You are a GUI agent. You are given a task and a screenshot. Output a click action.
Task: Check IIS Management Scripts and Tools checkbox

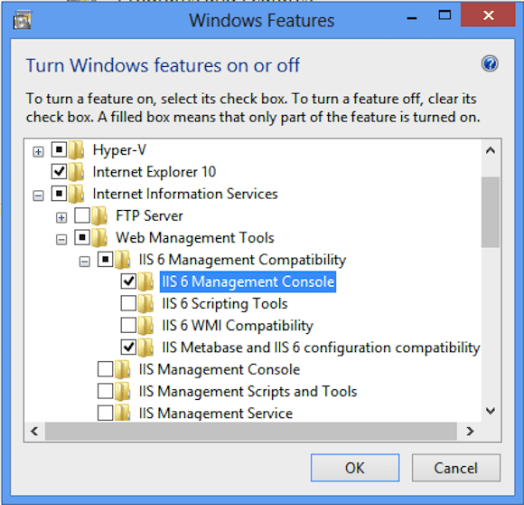coord(106,391)
